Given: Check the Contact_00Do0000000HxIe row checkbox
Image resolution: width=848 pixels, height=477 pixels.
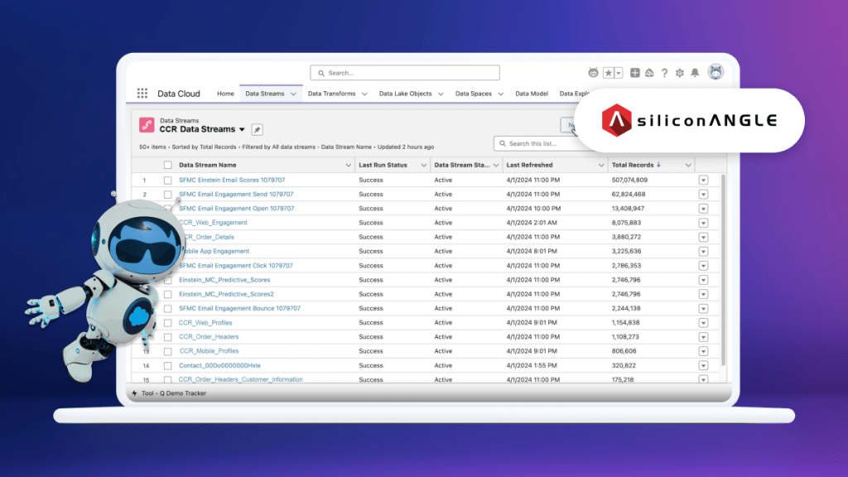Looking at the screenshot, I should pyautogui.click(x=167, y=365).
